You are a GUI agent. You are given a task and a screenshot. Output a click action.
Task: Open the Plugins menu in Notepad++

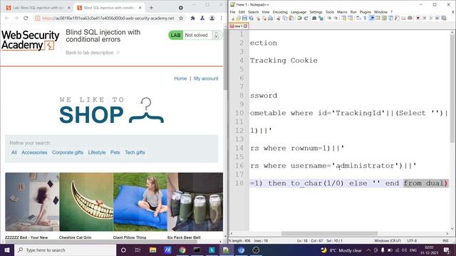(x=366, y=12)
